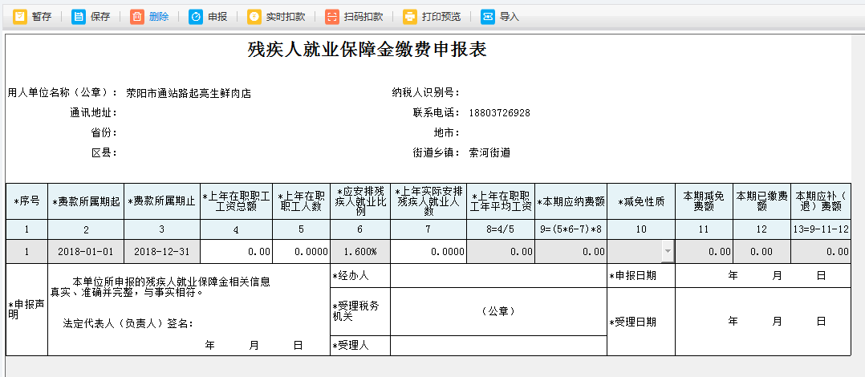This screenshot has width=865, height=377.
Task: Click the 受理税务机关 公章 field
Action: pos(499,311)
